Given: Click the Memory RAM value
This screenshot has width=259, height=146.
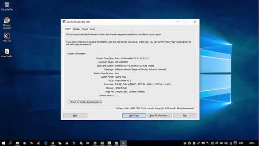Looking at the screenshot, I should pos(121,88).
